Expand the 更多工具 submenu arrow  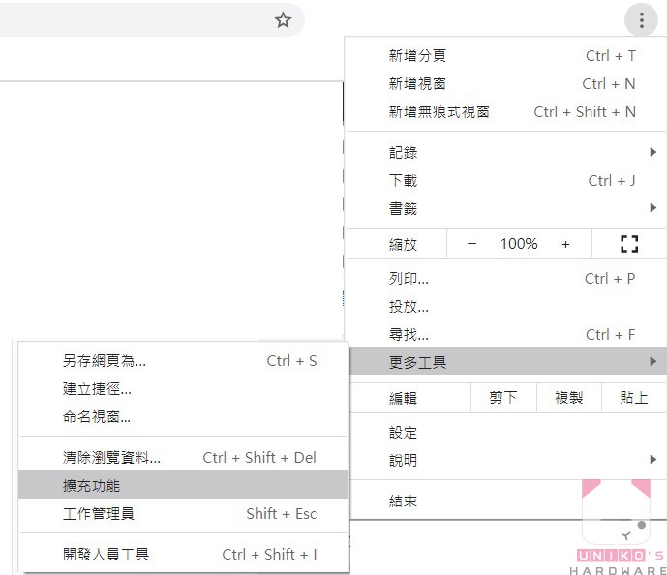click(652, 361)
